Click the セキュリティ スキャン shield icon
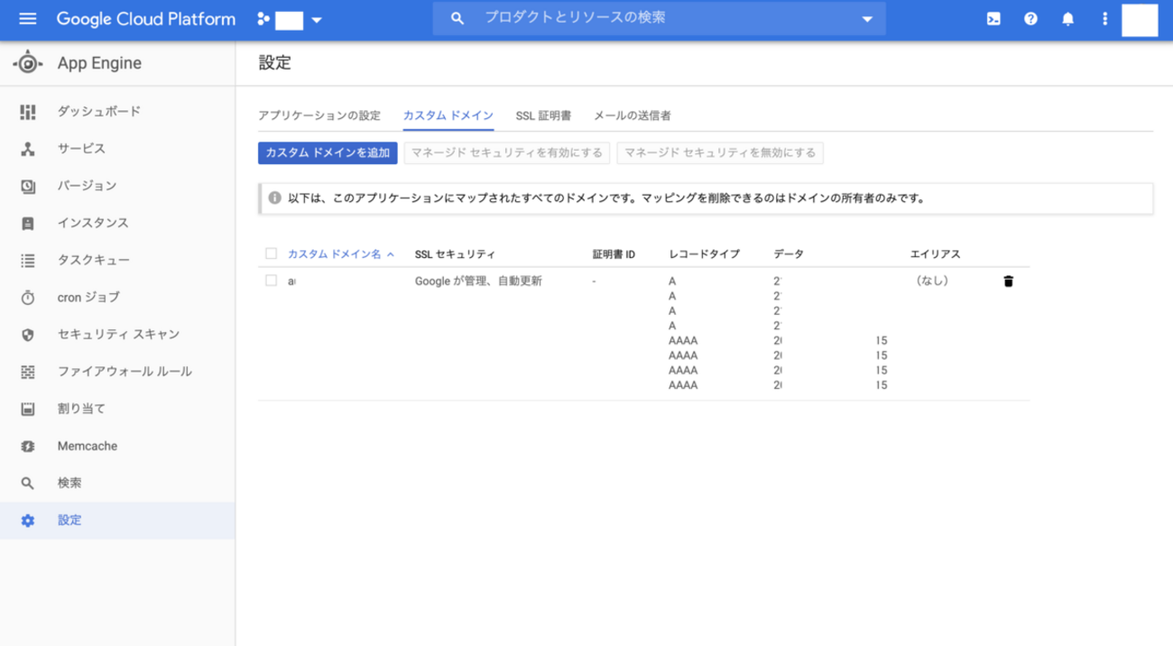 pos(28,335)
